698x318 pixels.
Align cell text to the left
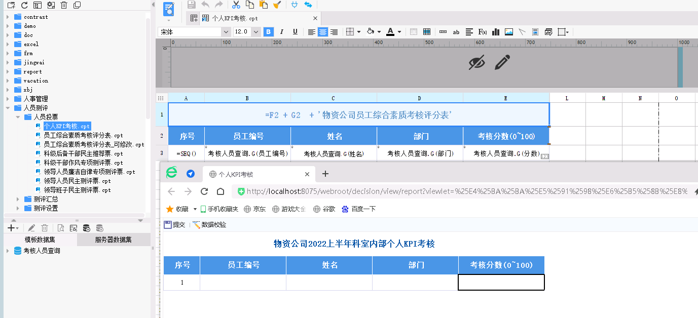click(x=311, y=32)
